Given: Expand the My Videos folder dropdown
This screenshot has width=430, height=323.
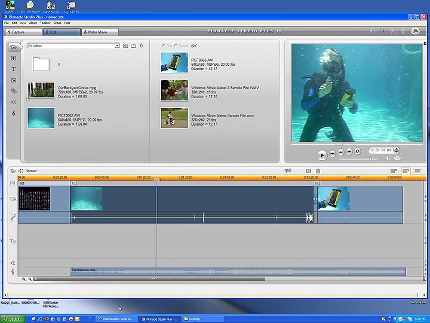Looking at the screenshot, I should tap(117, 45).
